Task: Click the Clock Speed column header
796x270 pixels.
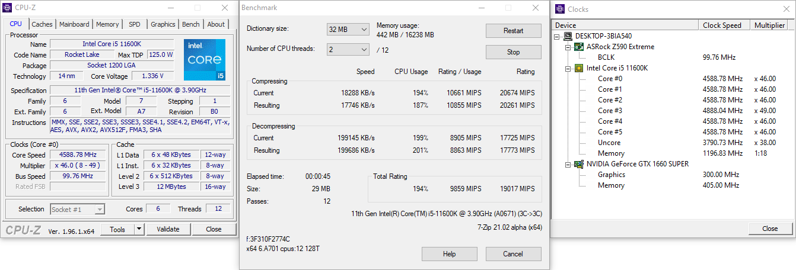Action: click(x=725, y=25)
